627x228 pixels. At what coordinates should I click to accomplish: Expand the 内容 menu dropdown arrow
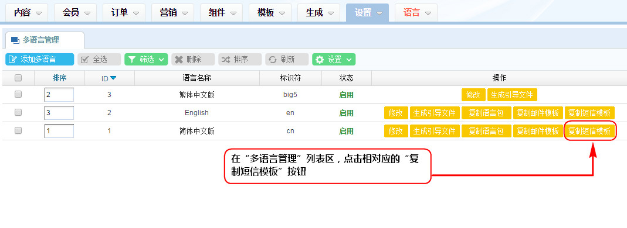[39, 13]
